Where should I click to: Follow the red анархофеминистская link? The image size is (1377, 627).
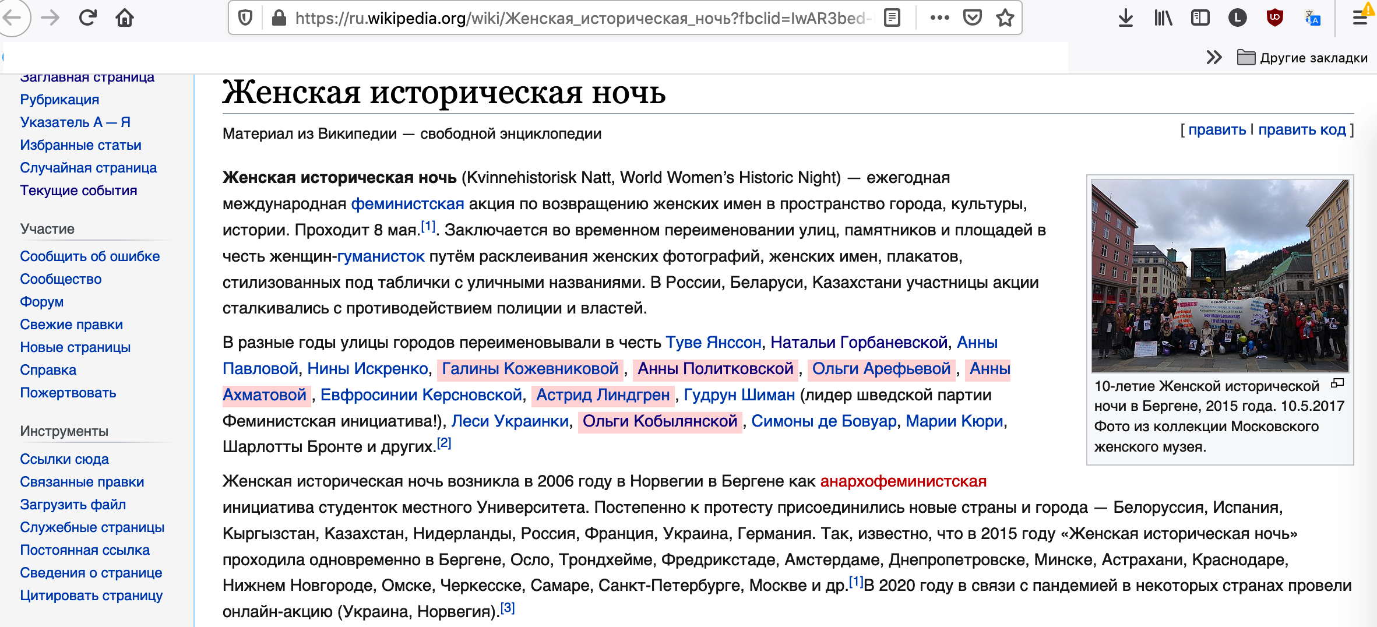pyautogui.click(x=903, y=481)
